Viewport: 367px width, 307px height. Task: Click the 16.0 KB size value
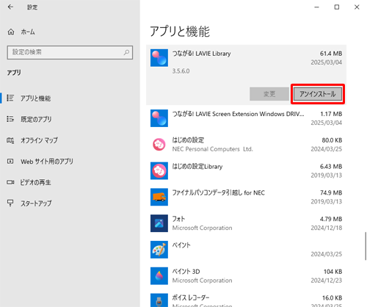point(332,297)
